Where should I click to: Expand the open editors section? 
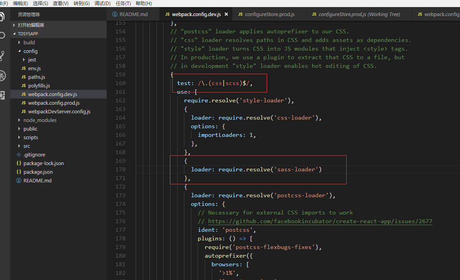point(14,25)
